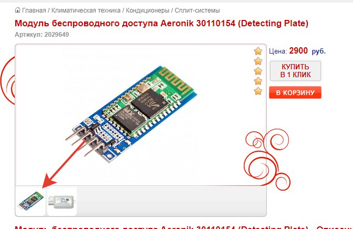This screenshot has width=353, height=229.
Task: Rate product with the first star
Action: tap(258, 51)
